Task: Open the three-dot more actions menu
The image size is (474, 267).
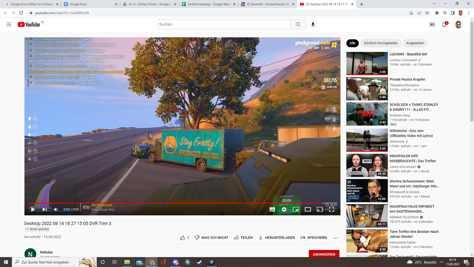Action: tap(336, 238)
